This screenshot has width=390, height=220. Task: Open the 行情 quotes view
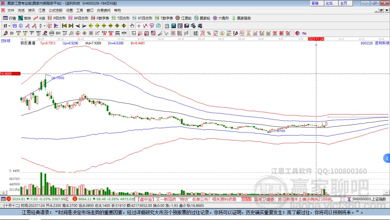pos(9,18)
